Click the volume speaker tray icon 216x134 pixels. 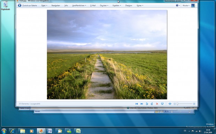[x=200, y=131]
